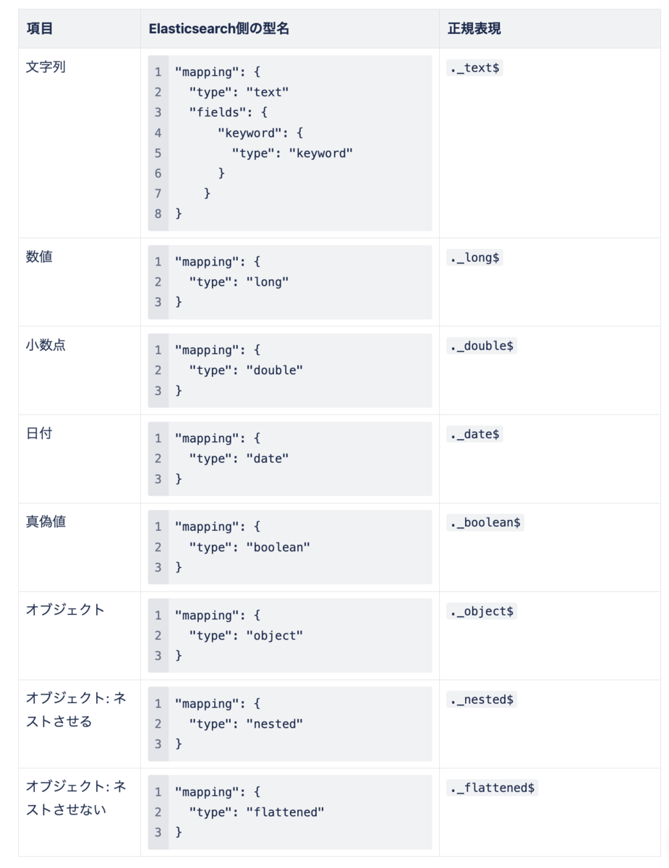Viewport: 669px width, 868px height.
Task: Click the 小数点 row label
Action: tap(46, 345)
